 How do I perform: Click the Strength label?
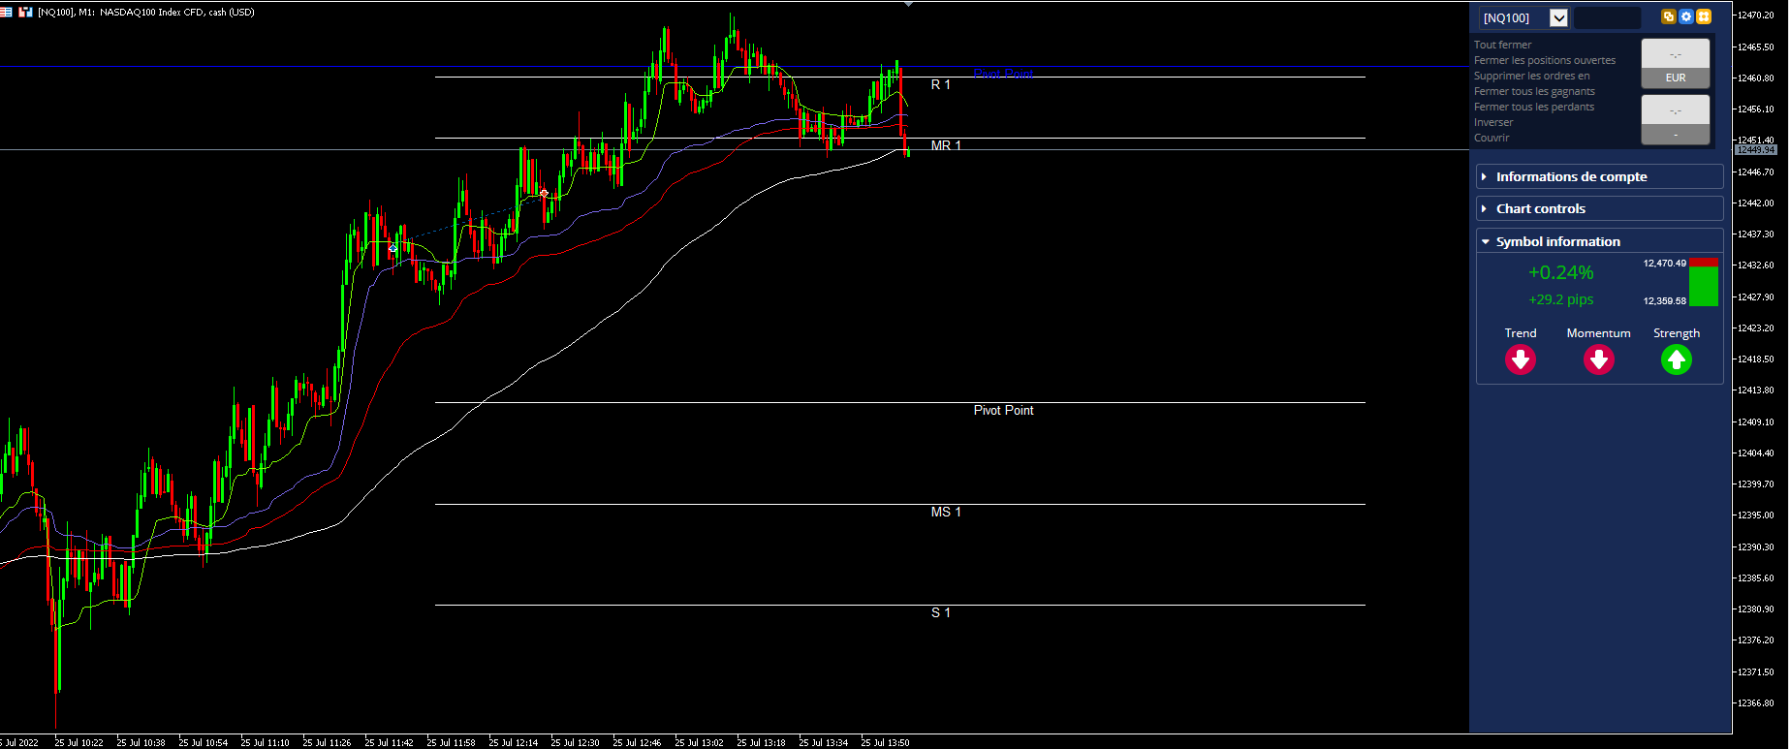[1677, 333]
